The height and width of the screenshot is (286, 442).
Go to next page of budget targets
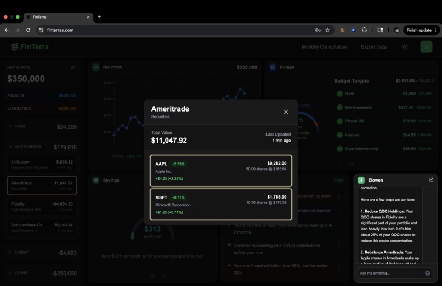[x=362, y=164]
